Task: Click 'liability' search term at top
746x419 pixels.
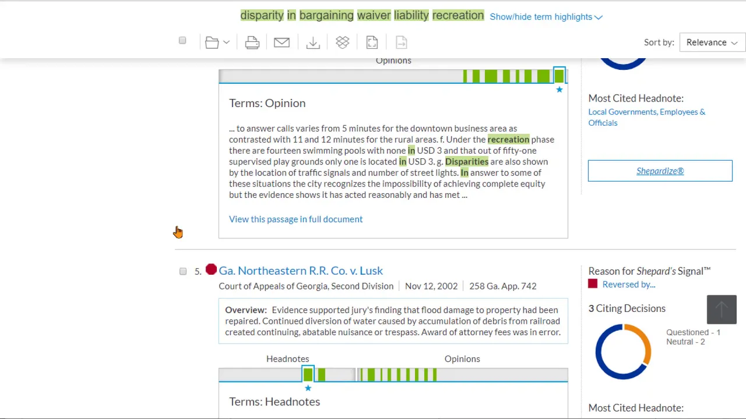Action: (411, 15)
